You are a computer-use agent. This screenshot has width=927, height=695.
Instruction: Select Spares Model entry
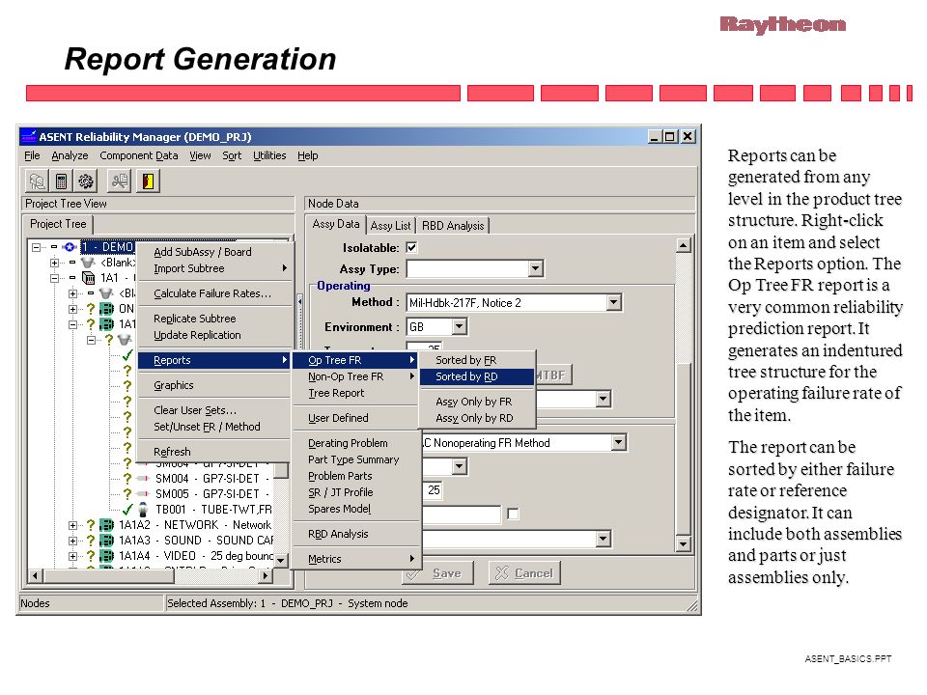point(356,509)
